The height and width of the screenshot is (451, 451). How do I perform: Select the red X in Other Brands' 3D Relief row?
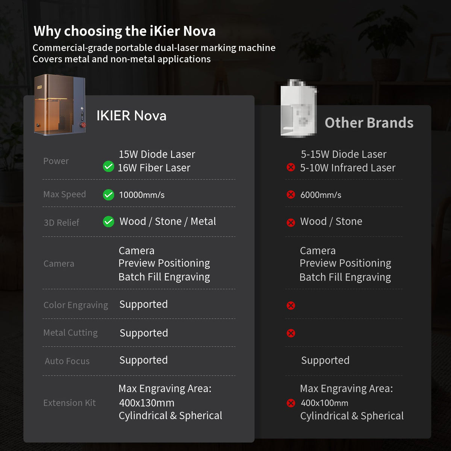click(x=291, y=222)
